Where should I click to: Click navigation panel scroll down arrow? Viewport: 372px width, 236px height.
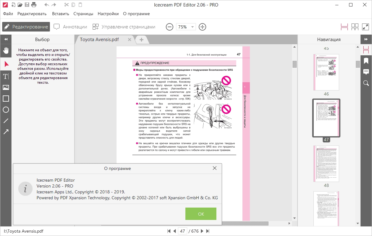click(358, 224)
